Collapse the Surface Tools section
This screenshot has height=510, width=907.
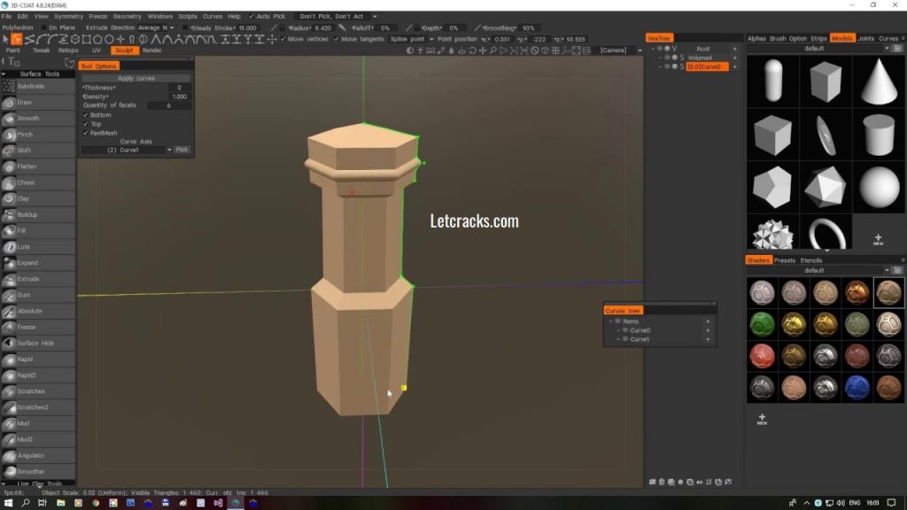pos(4,74)
